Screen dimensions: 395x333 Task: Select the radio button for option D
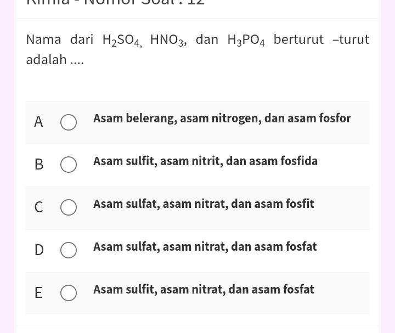[x=69, y=250]
